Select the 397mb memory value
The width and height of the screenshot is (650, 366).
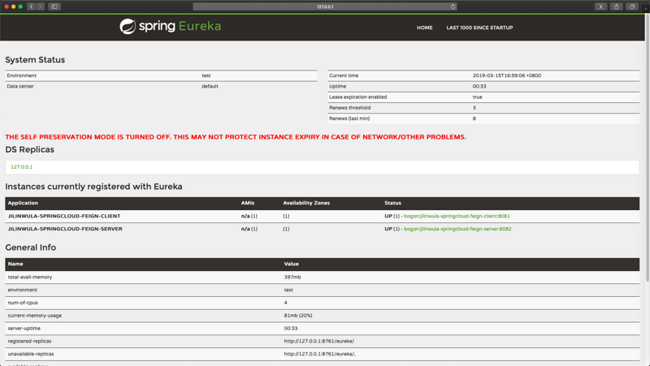click(292, 277)
